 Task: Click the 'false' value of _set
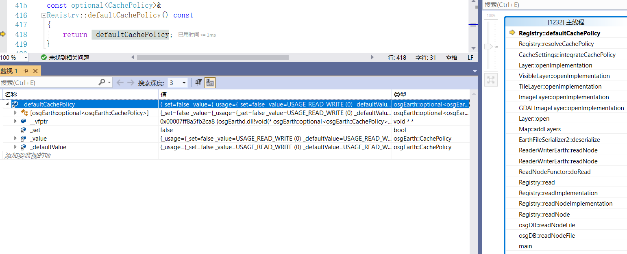[167, 130]
